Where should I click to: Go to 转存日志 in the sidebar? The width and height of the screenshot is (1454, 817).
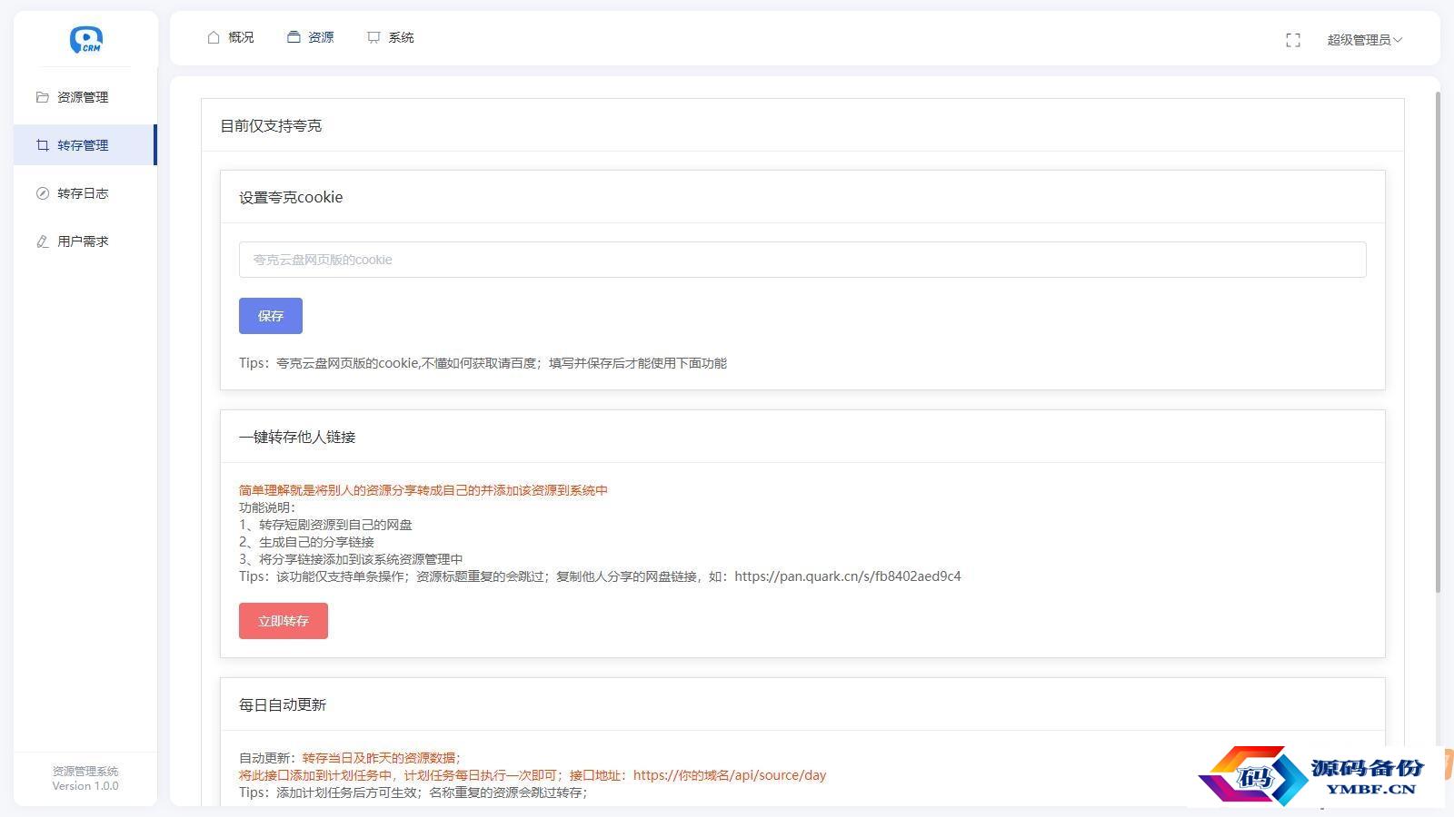[x=85, y=193]
